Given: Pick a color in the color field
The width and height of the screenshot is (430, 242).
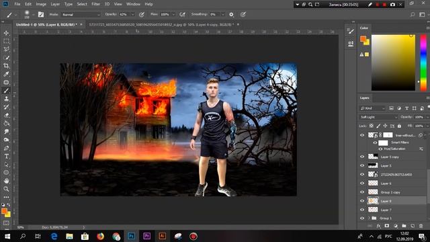Looking at the screenshot, I should tap(393, 63).
